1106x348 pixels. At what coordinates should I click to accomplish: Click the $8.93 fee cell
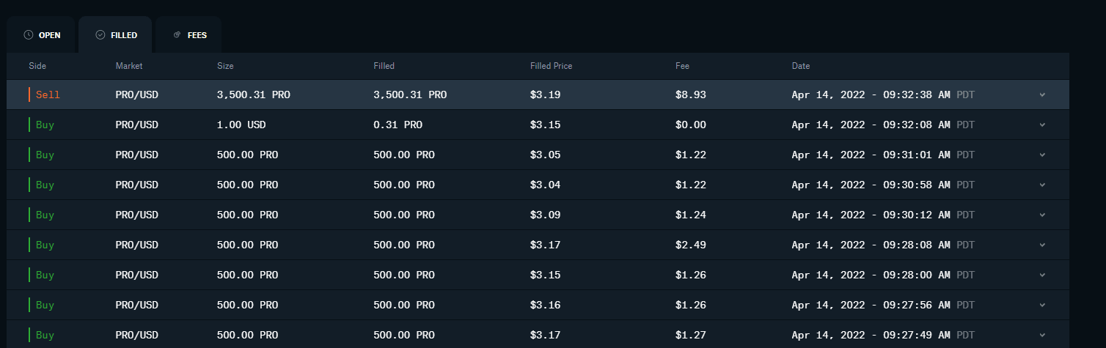[x=690, y=95]
